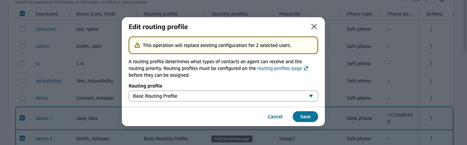This screenshot has height=145, width=467.
Task: Open actions menu for demo row
Action: (x=431, y=98)
